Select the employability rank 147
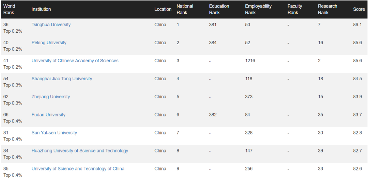 coord(248,151)
